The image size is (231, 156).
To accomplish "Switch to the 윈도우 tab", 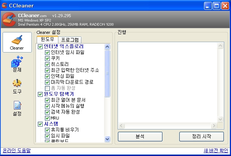I will [48, 39].
